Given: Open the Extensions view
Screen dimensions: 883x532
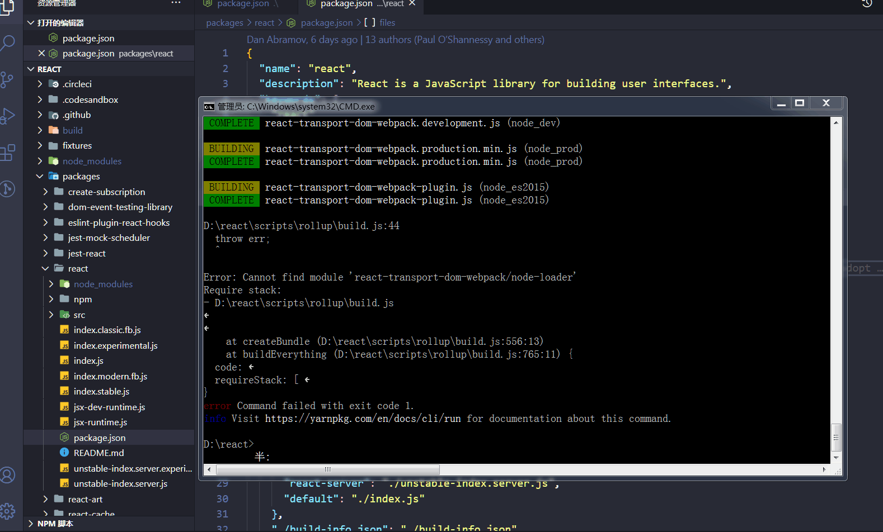Looking at the screenshot, I should pyautogui.click(x=7, y=153).
